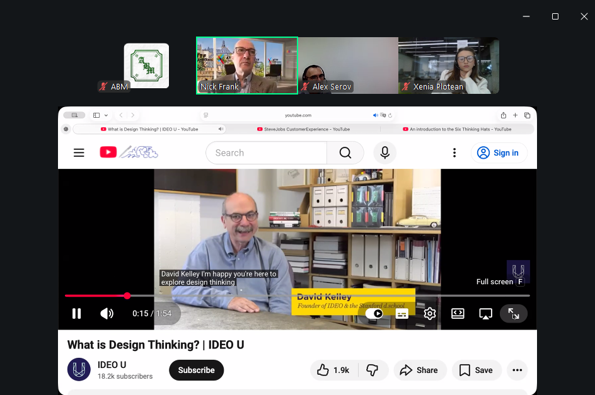Screen dimensions: 595x395
Task: Click the red video progress bar
Action: click(95, 295)
